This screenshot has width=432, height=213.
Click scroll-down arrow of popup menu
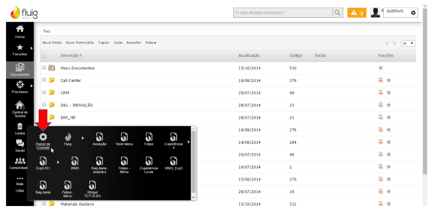(x=193, y=198)
